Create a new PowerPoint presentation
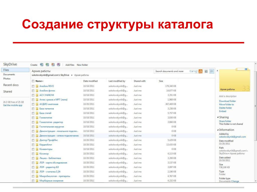This screenshot has height=192, width=257. pos(53,65)
